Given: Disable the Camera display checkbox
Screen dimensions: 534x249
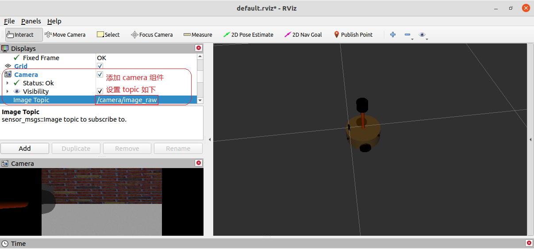Looking at the screenshot, I should pos(100,74).
